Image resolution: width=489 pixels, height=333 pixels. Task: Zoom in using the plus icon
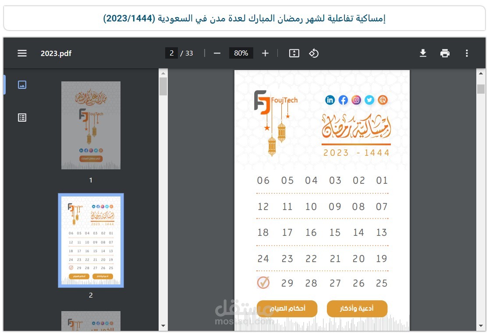(x=265, y=53)
